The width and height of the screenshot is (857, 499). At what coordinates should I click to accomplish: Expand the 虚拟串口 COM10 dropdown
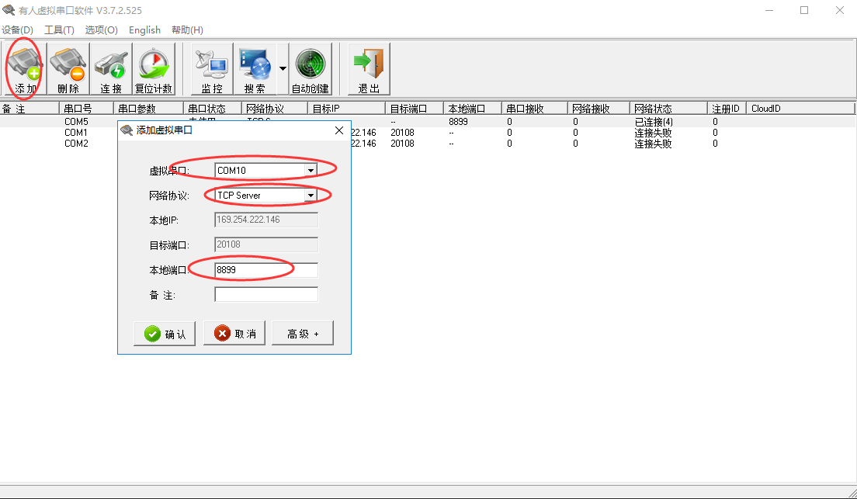[311, 171]
